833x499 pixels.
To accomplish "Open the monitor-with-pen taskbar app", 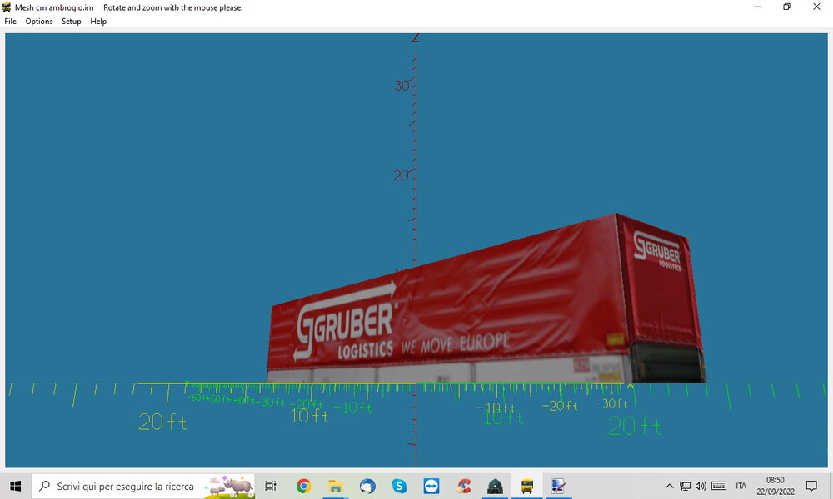I will 558,486.
